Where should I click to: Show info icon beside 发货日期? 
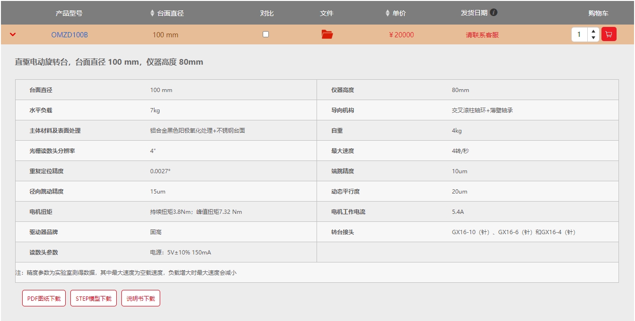click(x=494, y=13)
